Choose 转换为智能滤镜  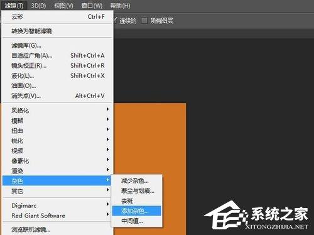point(57,31)
